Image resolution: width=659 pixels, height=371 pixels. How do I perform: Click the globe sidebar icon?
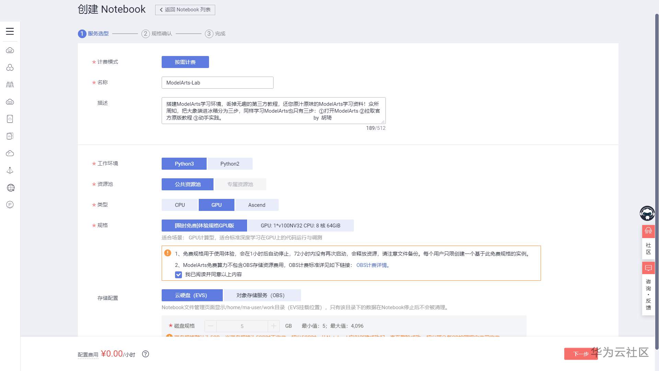(x=11, y=188)
